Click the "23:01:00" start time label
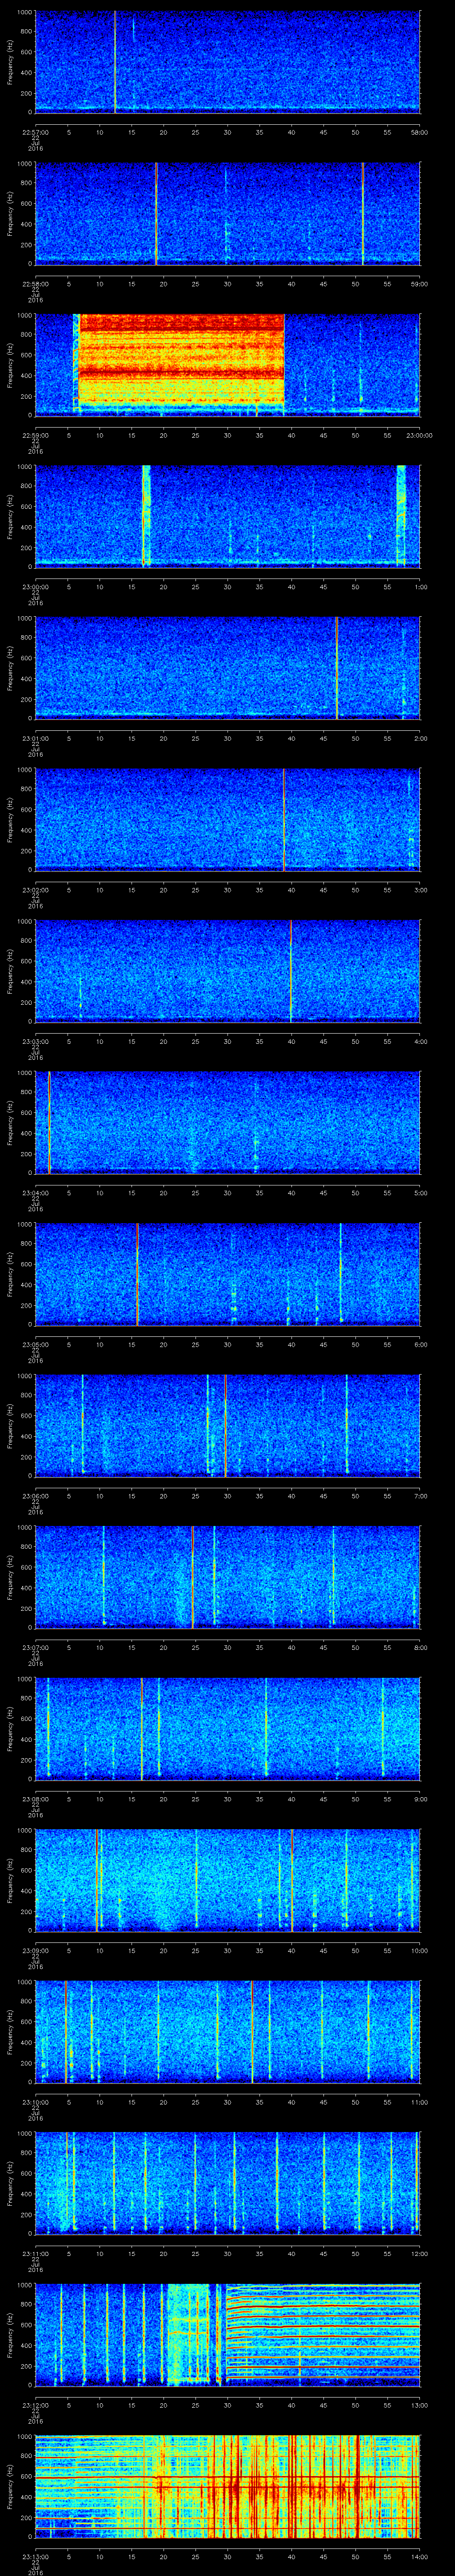Image resolution: width=455 pixels, height=2576 pixels. point(35,737)
